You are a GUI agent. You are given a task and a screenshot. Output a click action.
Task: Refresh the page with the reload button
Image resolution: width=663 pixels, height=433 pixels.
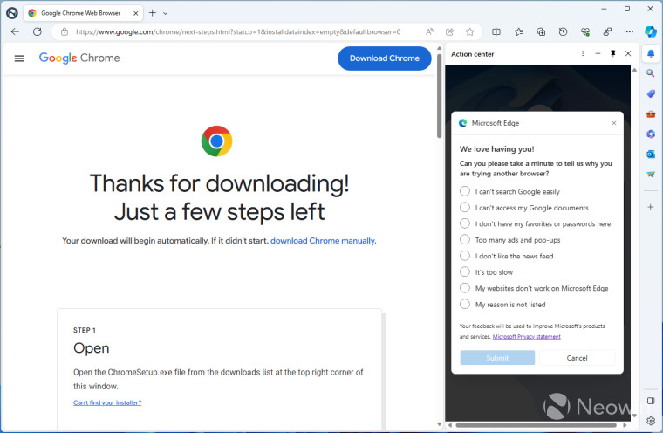coord(37,31)
